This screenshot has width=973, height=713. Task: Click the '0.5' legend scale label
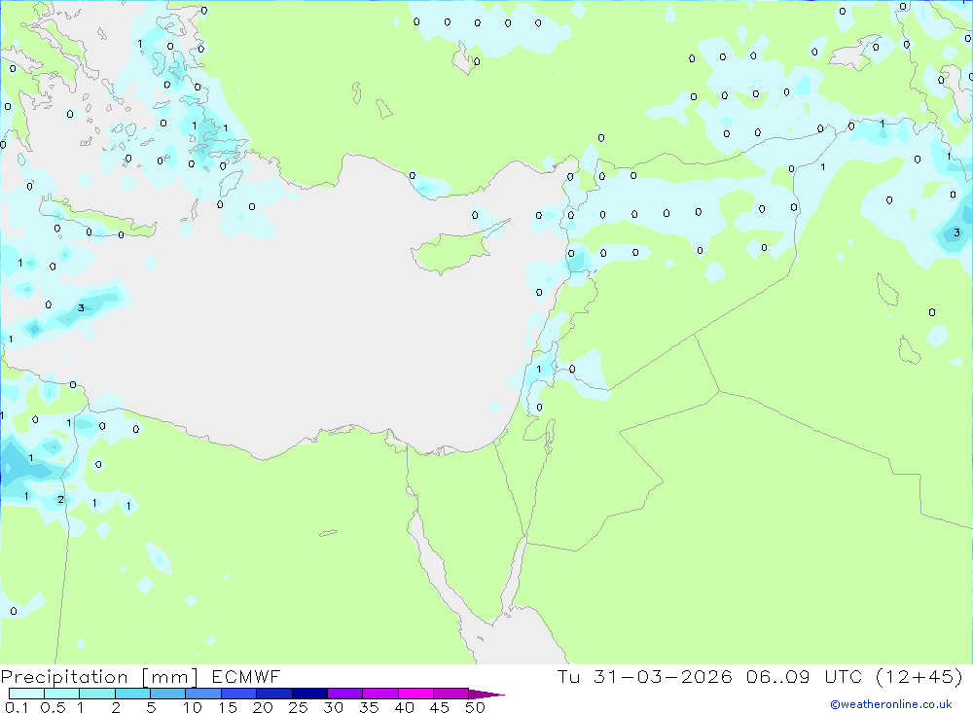click(53, 707)
